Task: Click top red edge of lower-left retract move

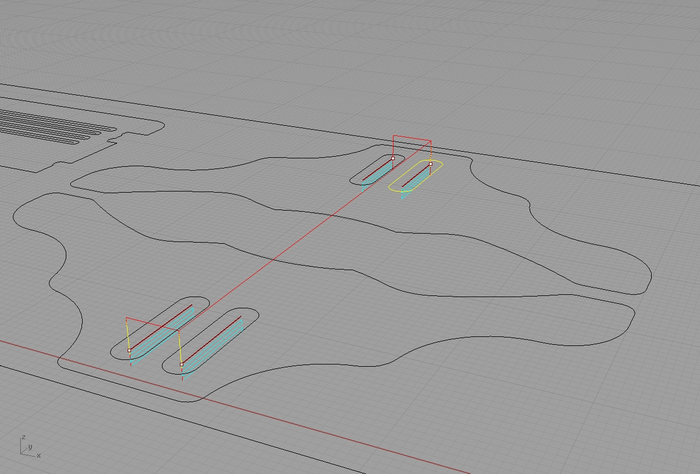Action: pyautogui.click(x=152, y=325)
